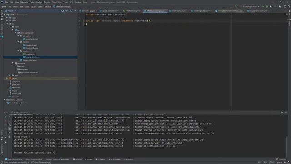Click pin tab icon in Run panel

(5, 143)
